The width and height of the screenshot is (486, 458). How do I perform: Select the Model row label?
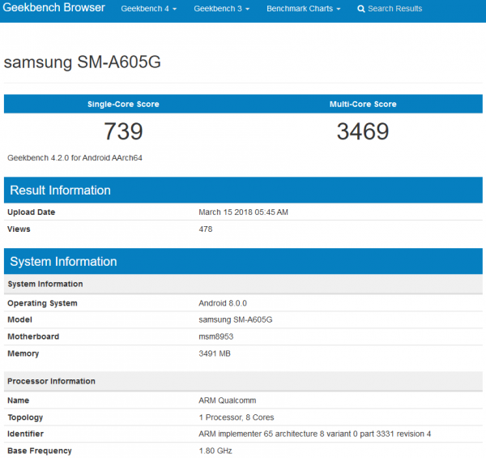[x=19, y=319]
